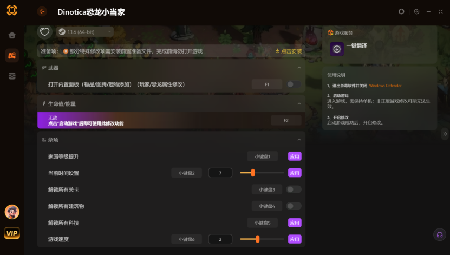
Task: Open the 1.1.6 (64-bit) version dropdown
Action: coord(85,32)
